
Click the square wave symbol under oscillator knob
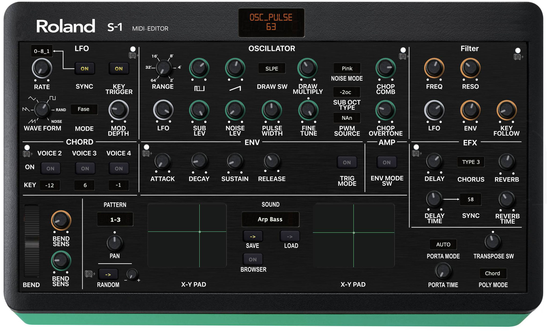tap(199, 89)
